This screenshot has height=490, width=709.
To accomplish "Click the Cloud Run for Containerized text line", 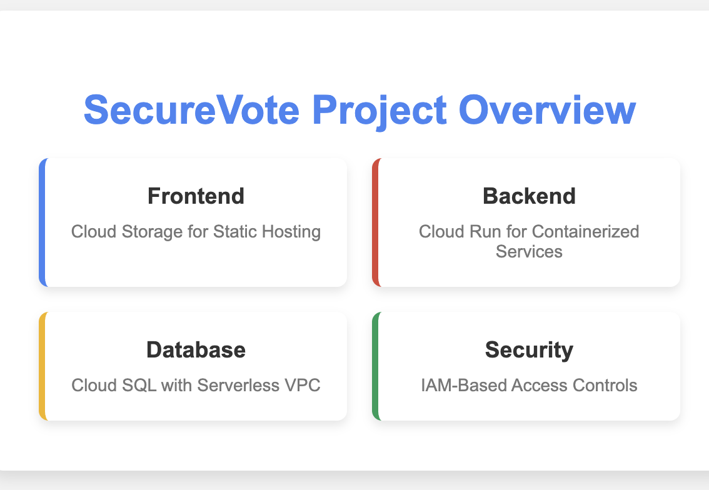I will 529,231.
